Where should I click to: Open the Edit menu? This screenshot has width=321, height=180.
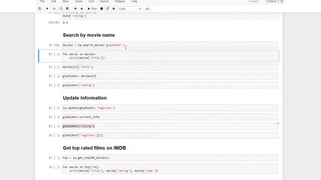pyautogui.click(x=54, y=1)
